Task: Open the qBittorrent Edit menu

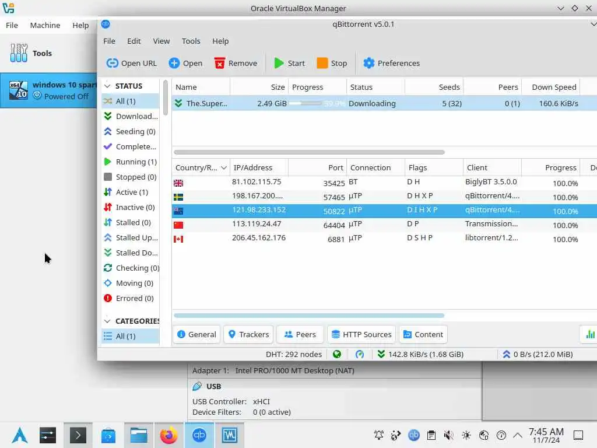Action: tap(134, 41)
